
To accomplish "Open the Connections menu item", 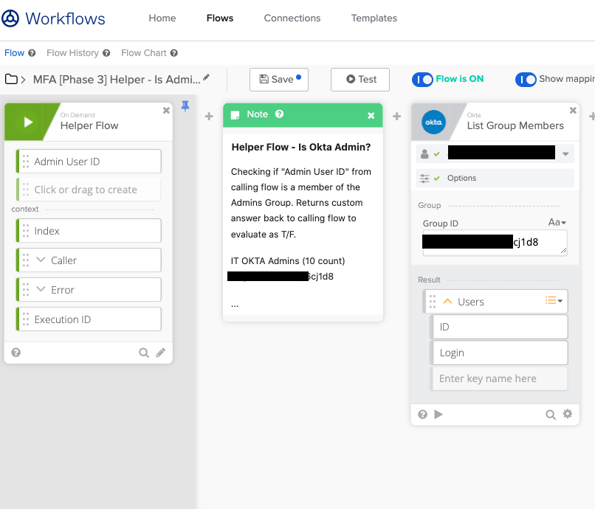I will click(x=292, y=18).
